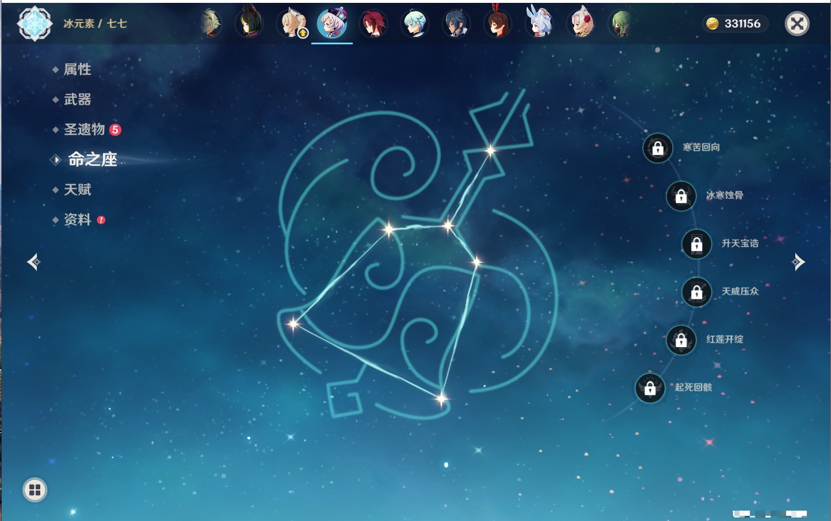Click the 升天宝诰 label text
831x521 pixels.
(x=740, y=244)
